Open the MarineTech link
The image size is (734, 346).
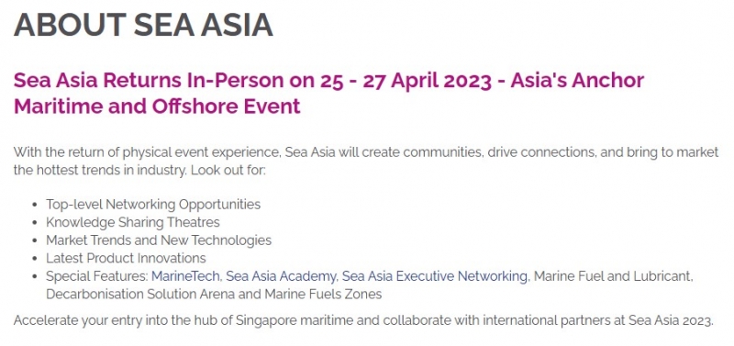coord(185,276)
